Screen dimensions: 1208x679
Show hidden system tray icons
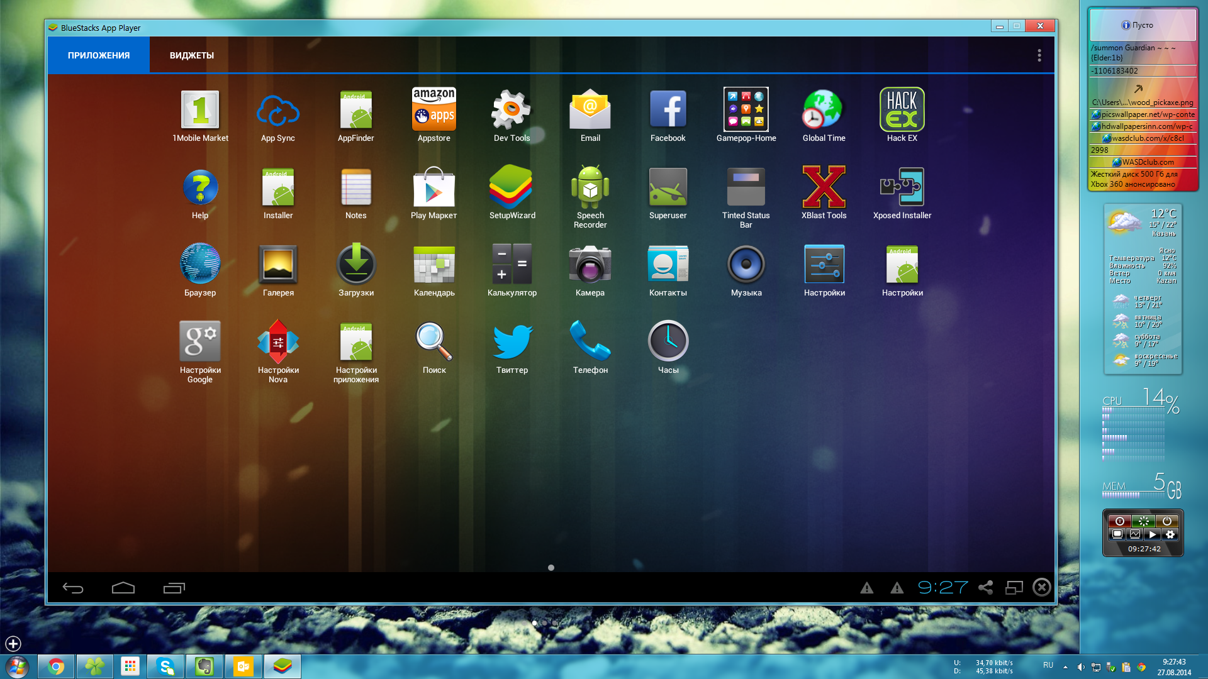point(1065,667)
